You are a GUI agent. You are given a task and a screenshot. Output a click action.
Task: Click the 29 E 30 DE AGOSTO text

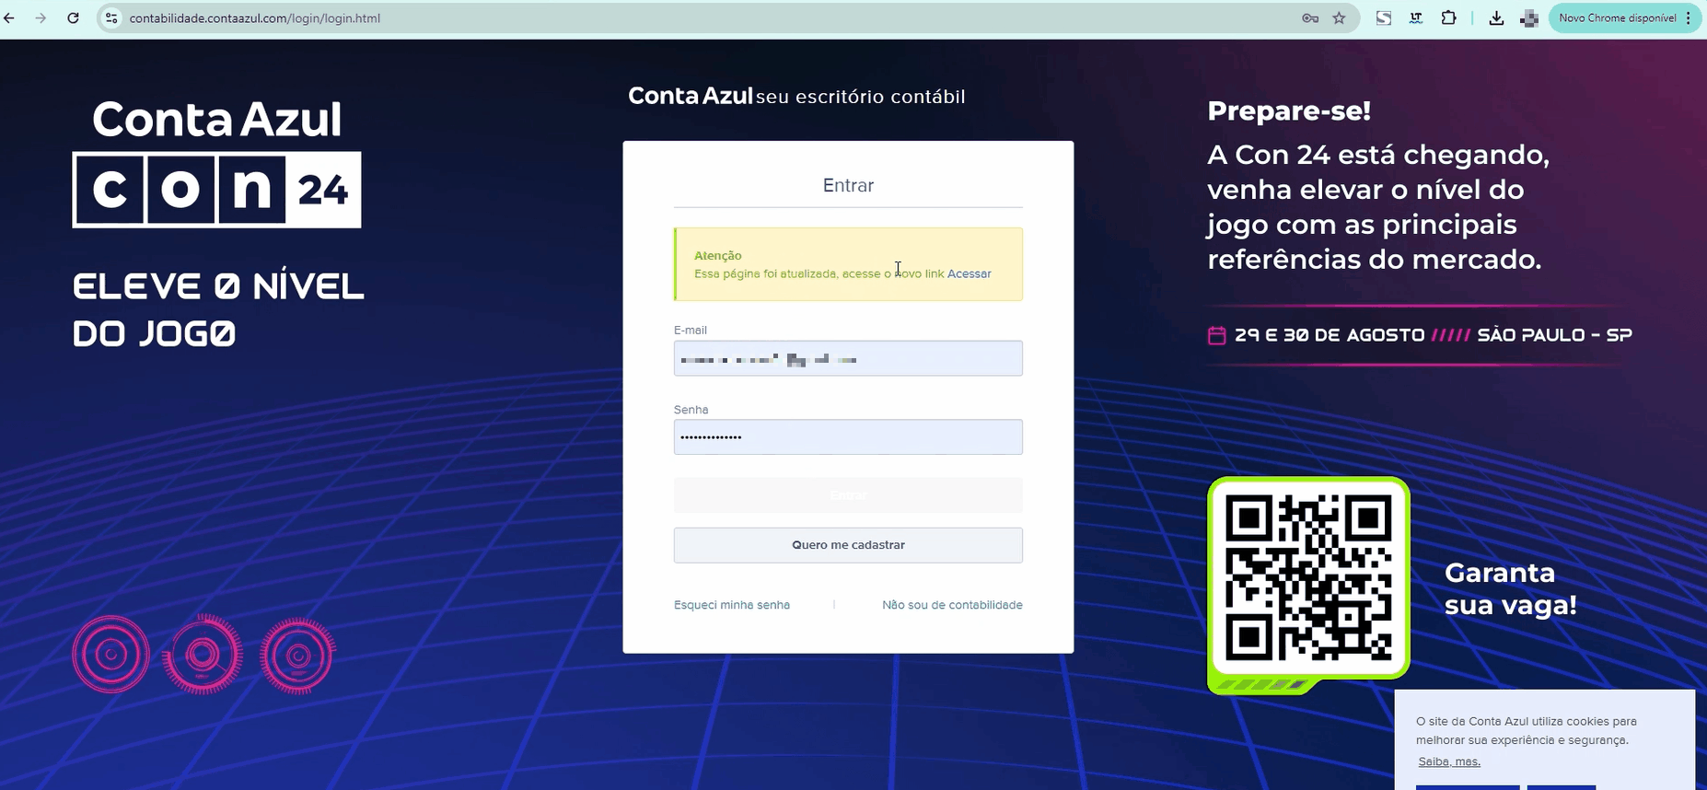pos(1330,335)
